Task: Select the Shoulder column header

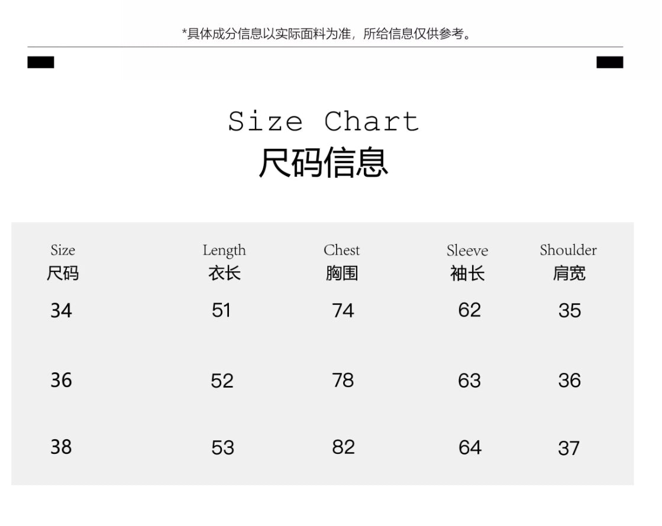Action: (568, 250)
